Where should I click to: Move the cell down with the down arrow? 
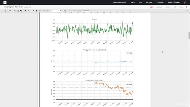(x=29, y=11)
